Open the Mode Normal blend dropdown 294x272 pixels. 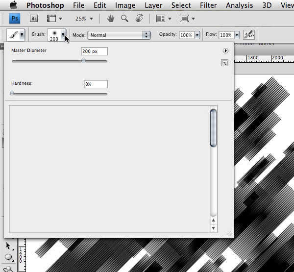pyautogui.click(x=119, y=35)
